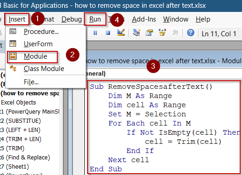
Task: Click the 'If Not IsEmpty(cell) Then' line
Action: (183, 132)
